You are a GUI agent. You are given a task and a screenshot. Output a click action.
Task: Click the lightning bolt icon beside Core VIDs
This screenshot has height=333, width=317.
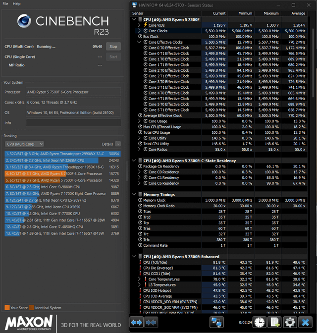point(146,25)
